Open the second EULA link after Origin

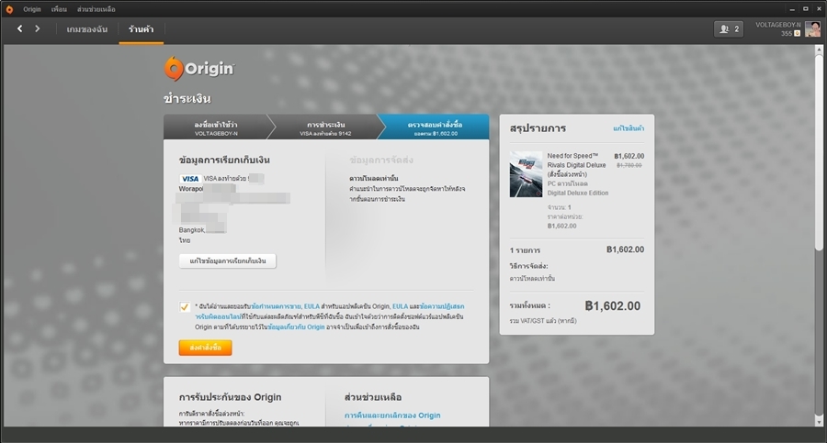click(400, 306)
